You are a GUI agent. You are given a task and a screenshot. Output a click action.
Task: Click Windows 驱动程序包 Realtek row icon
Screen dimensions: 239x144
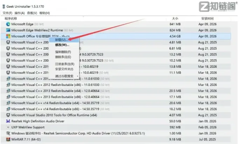click(8, 133)
